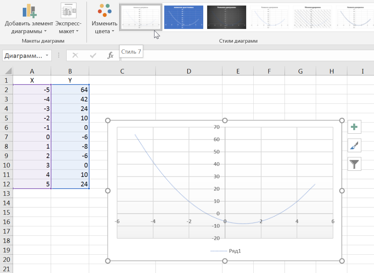This screenshot has width=374, height=273.
Task: Open the Quick Layout (Экспресс-макет) menu
Action: point(68,18)
